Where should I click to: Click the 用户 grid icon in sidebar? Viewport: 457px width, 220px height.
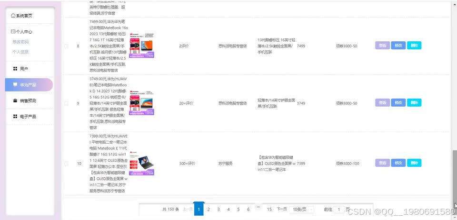click(15, 69)
